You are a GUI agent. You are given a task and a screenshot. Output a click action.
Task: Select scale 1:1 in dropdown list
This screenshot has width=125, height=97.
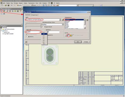tap(44, 36)
